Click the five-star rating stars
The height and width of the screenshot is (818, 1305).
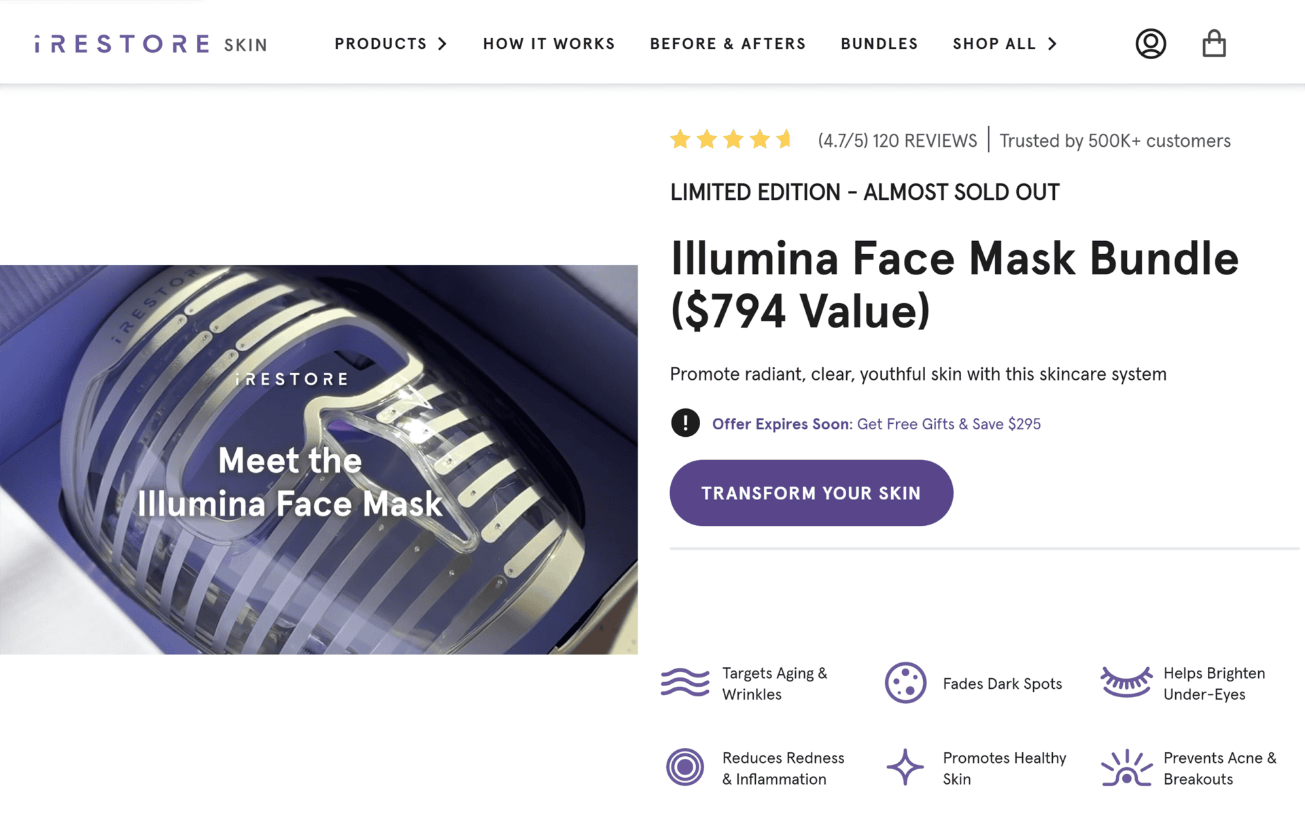731,140
